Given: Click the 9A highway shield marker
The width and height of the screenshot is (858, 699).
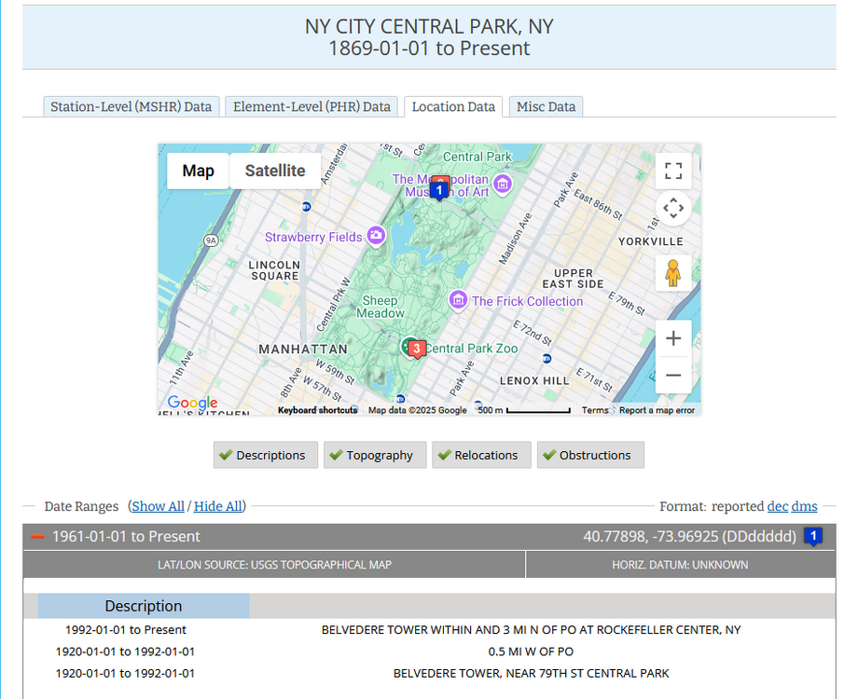Looking at the screenshot, I should pos(211,240).
